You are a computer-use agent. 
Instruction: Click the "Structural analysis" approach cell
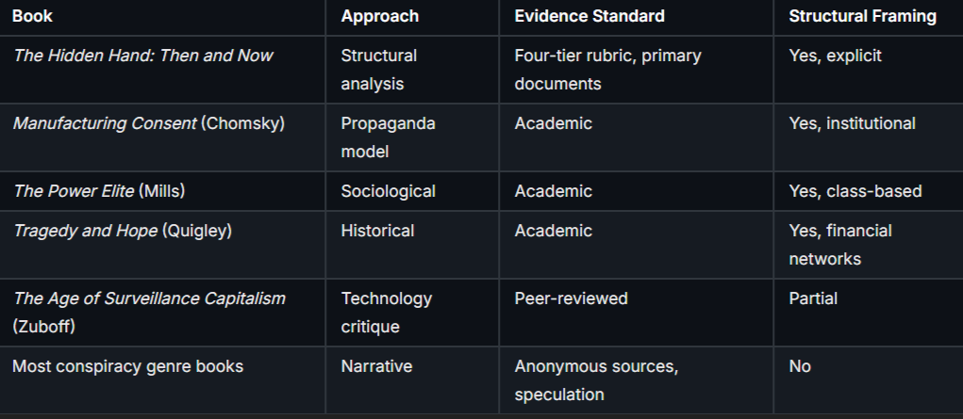[379, 69]
